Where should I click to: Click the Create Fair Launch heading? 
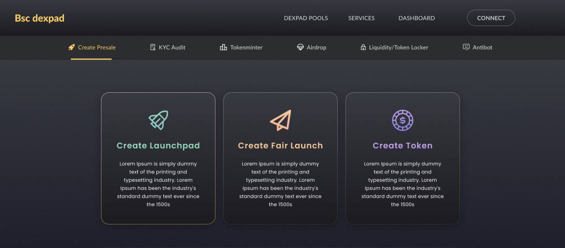(281, 146)
